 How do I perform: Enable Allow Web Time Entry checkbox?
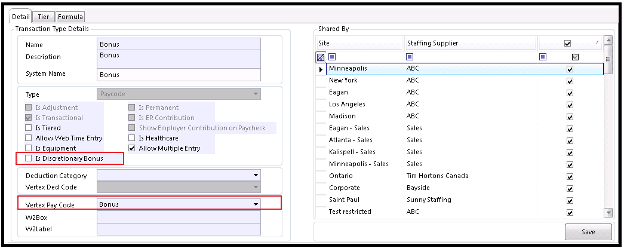pyautogui.click(x=28, y=138)
